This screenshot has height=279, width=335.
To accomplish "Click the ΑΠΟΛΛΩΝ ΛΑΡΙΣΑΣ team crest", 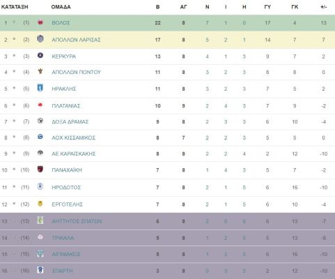I will 40,38.
